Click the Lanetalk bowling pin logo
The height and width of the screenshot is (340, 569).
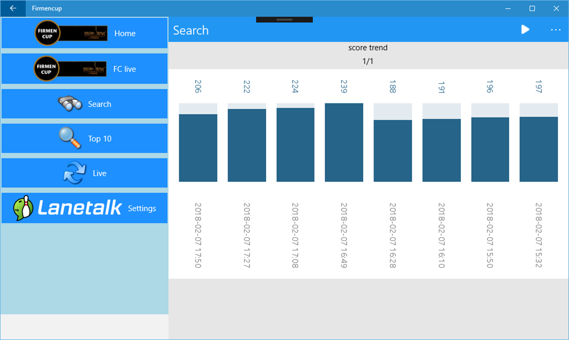pyautogui.click(x=68, y=208)
